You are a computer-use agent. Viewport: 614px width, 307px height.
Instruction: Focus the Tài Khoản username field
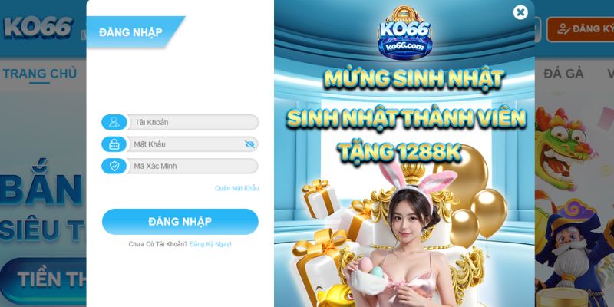point(193,122)
